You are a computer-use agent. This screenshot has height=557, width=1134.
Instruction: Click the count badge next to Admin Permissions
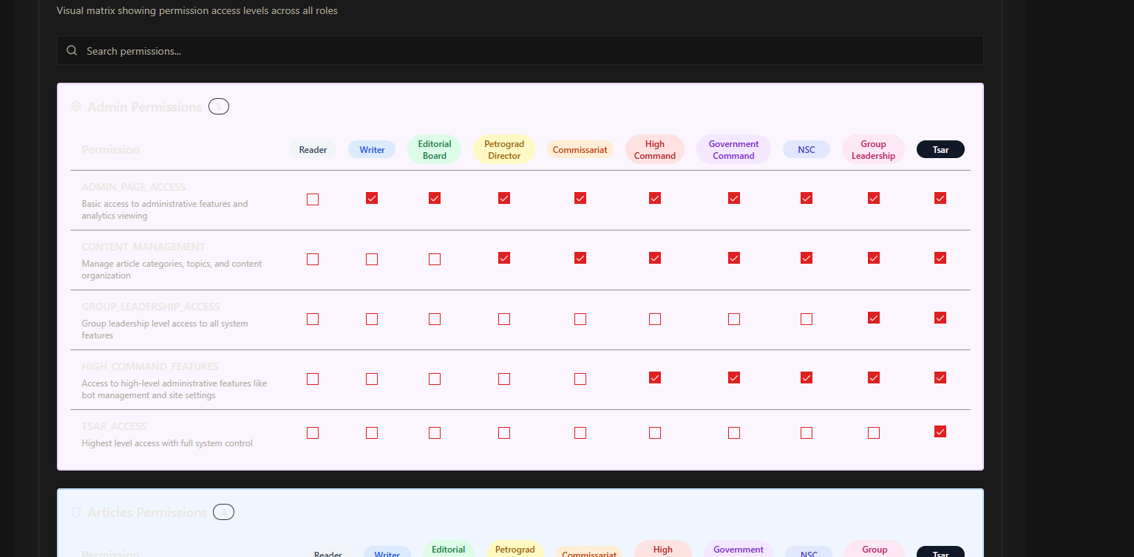(x=219, y=106)
